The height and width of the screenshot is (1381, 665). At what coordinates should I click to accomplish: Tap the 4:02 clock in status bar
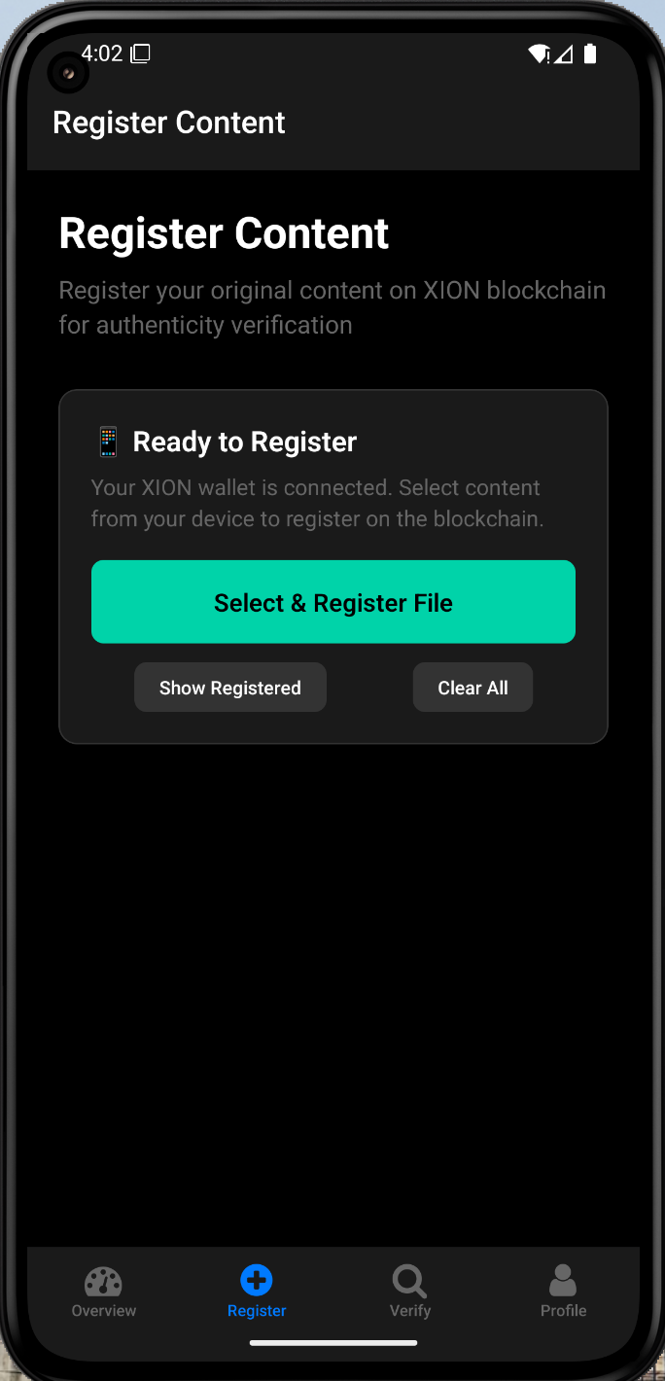[102, 53]
